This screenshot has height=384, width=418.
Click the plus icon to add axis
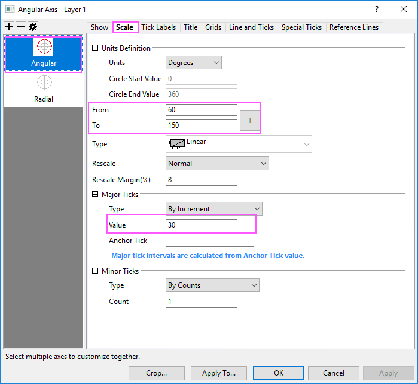pos(8,27)
